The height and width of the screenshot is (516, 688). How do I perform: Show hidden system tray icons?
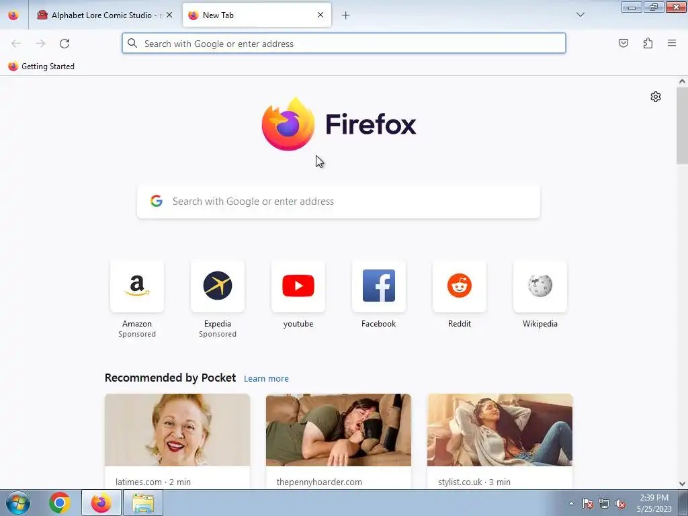tap(571, 503)
